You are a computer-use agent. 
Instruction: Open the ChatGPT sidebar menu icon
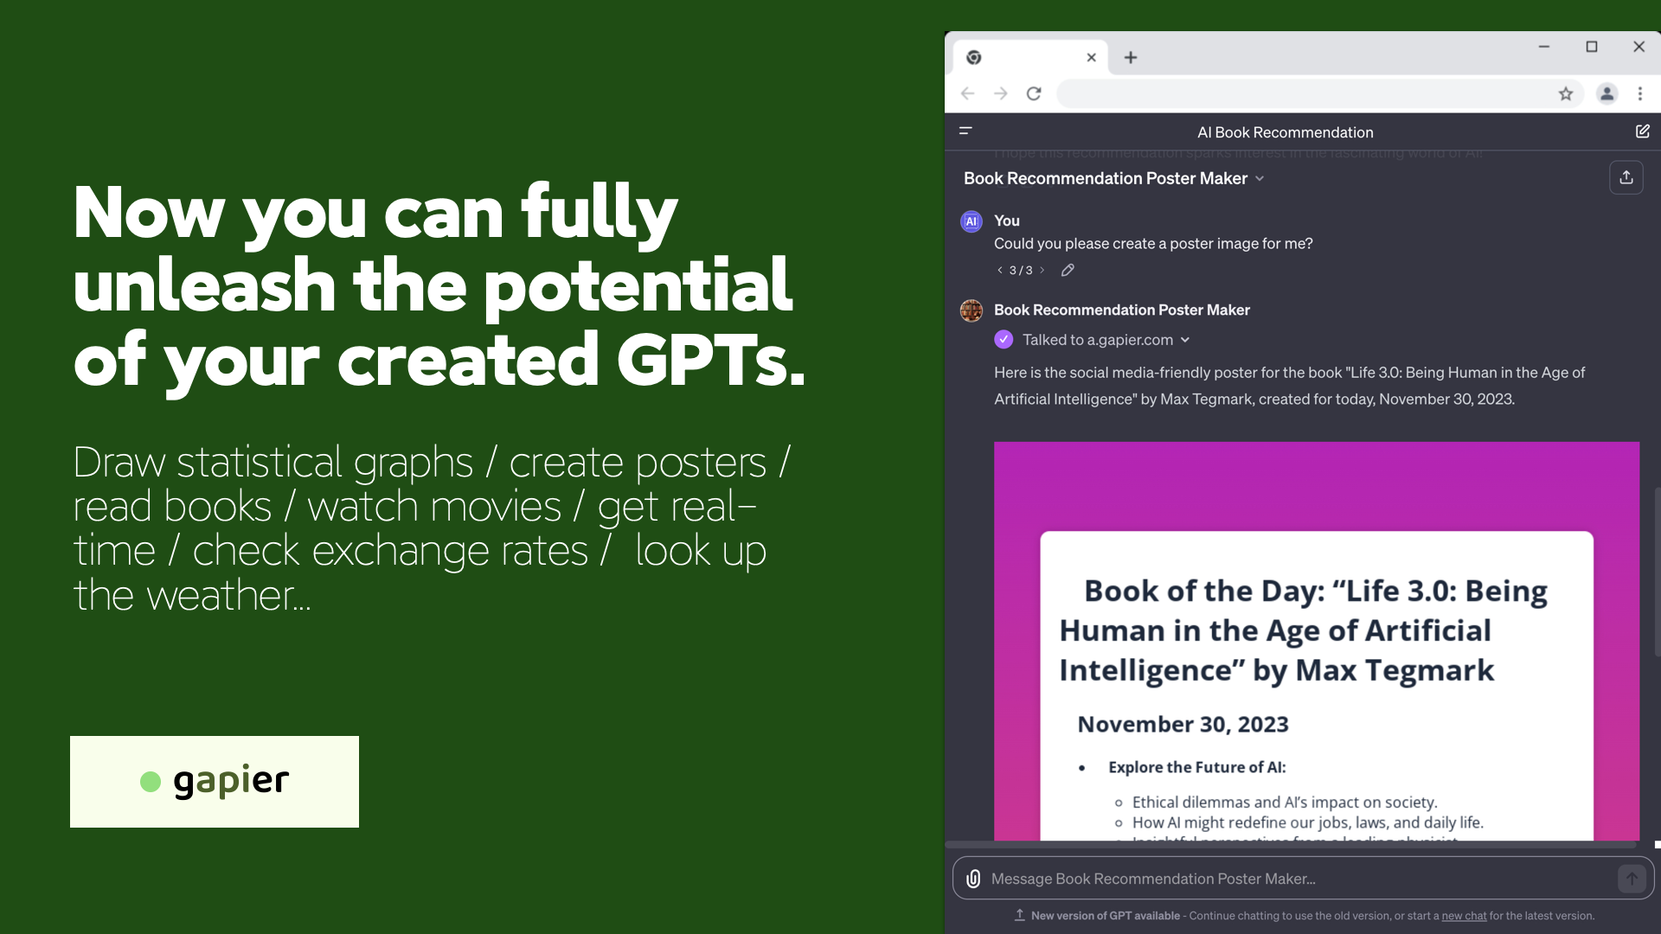(x=965, y=131)
